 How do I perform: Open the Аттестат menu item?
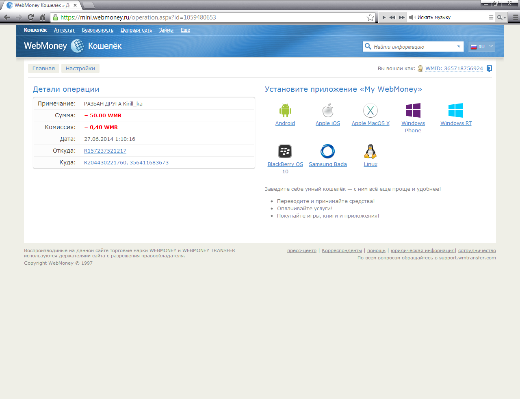[64, 30]
